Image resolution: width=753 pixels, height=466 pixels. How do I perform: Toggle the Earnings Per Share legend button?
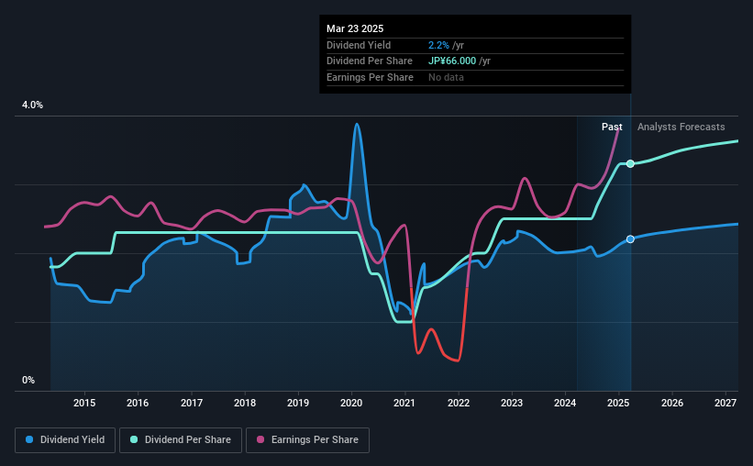click(307, 440)
